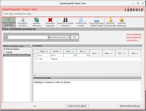Screen dimensions: 146x111
Task: Open Provide Feedback link
Action: pyautogui.click(x=134, y=34)
